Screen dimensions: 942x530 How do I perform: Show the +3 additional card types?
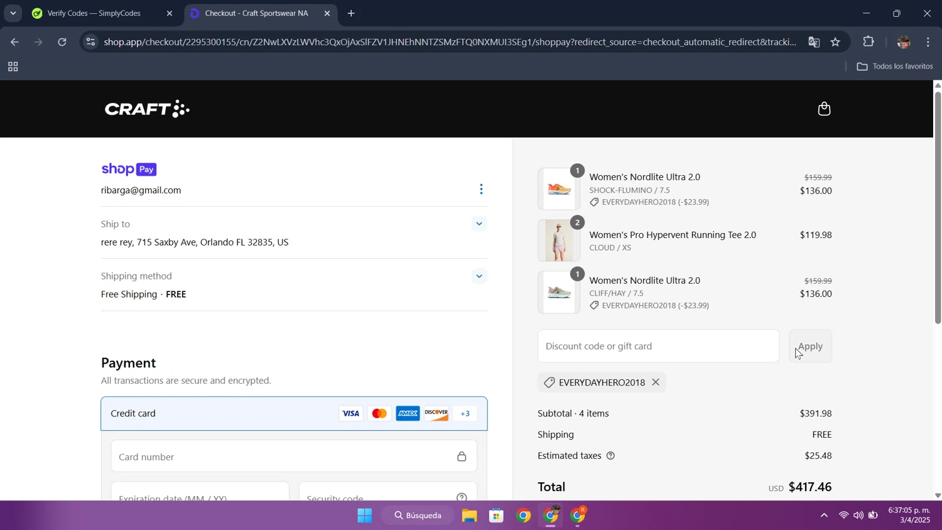[x=465, y=413]
